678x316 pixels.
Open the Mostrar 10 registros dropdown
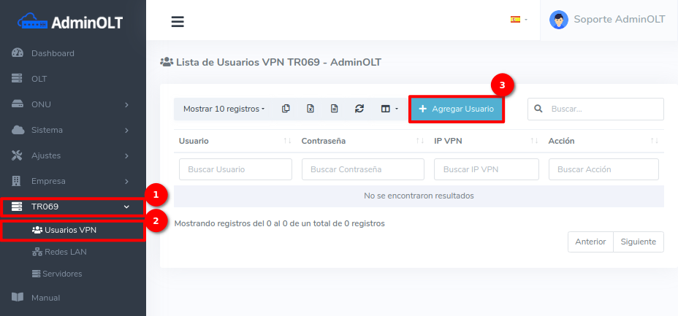(x=224, y=109)
